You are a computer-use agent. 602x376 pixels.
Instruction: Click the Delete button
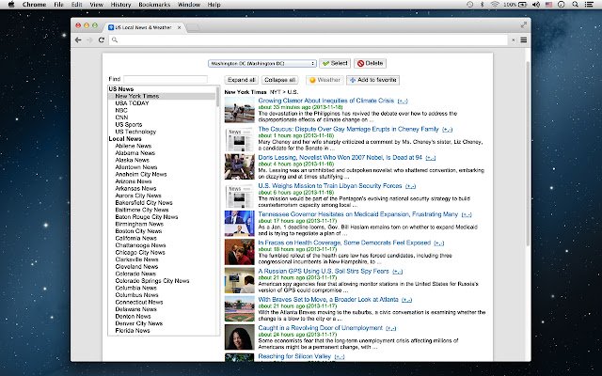[x=370, y=63]
